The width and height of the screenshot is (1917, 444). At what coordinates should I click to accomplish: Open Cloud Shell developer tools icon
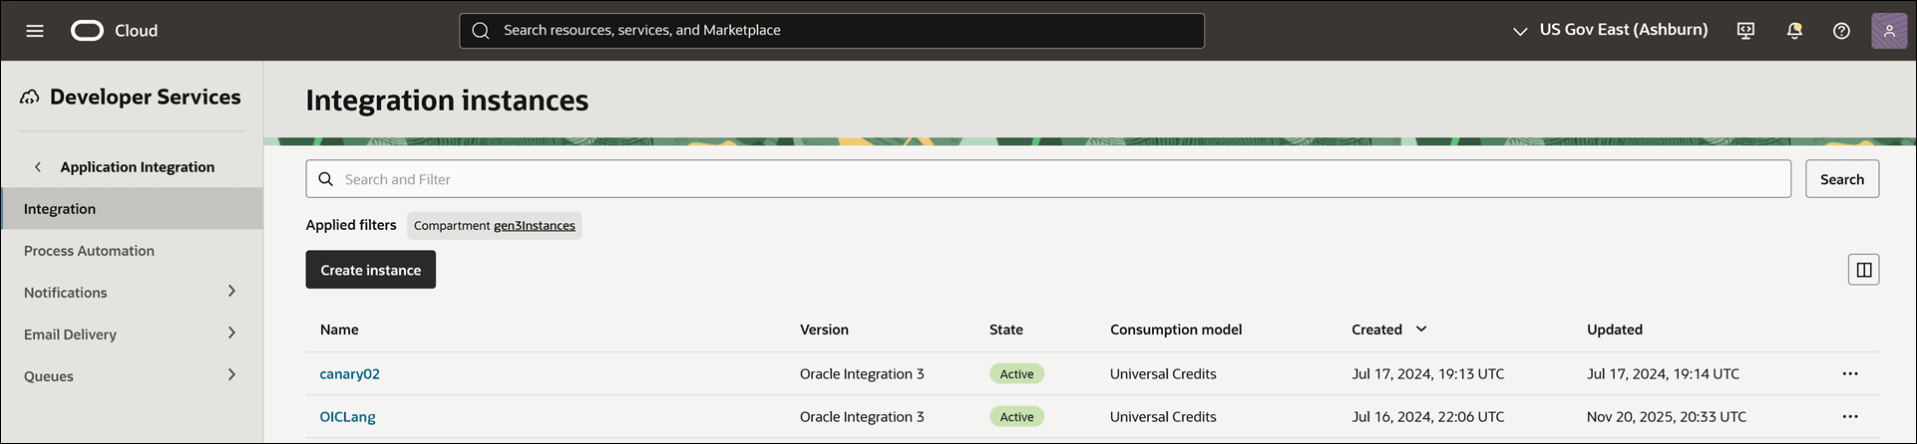pos(1745,31)
